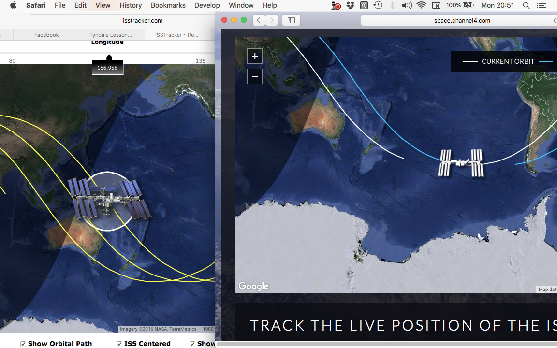Zoom in on the Channel 4 map

255,56
